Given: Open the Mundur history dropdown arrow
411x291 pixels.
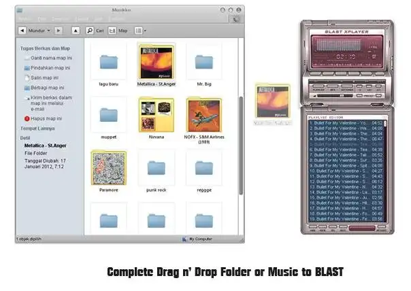Looking at the screenshot, I should pyautogui.click(x=48, y=31).
